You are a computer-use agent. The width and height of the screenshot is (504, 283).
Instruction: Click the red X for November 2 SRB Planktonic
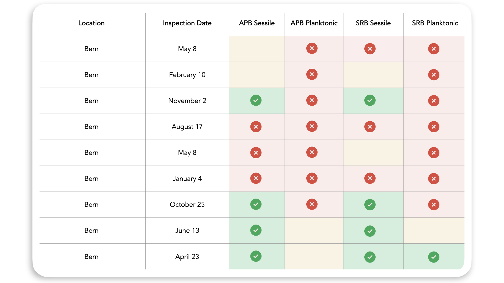pyautogui.click(x=433, y=101)
